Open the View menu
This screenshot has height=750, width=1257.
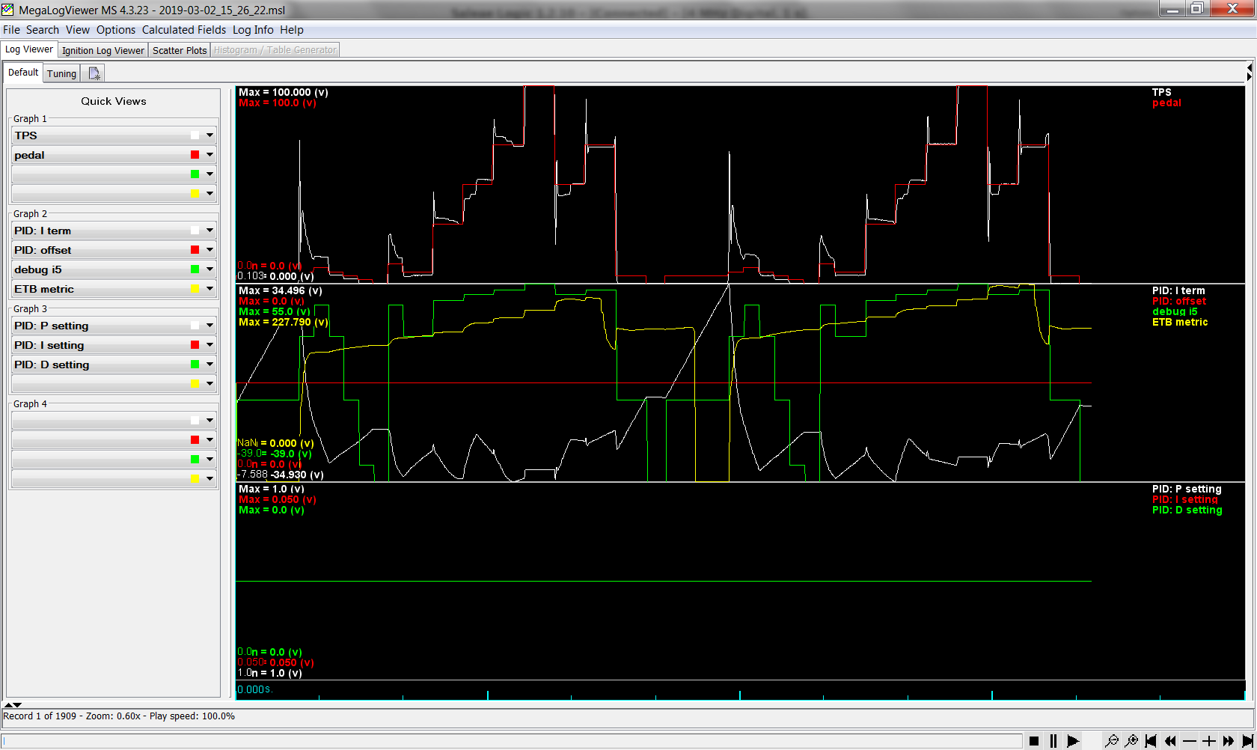pos(78,30)
